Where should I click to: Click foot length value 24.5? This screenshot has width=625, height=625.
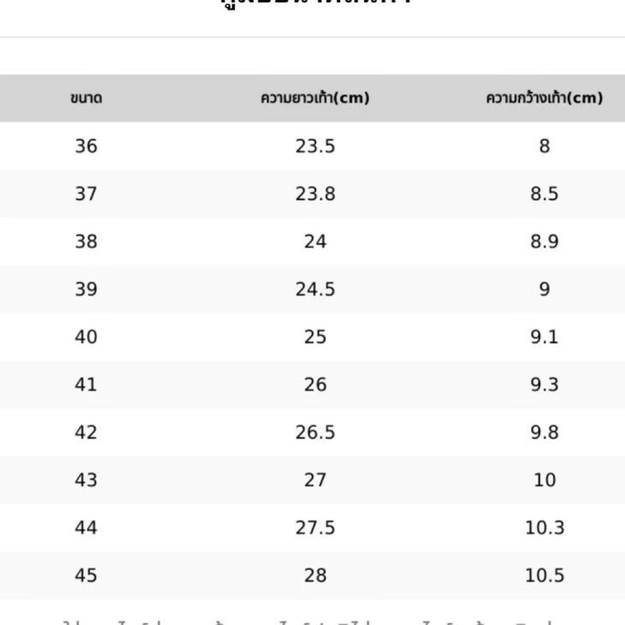315,289
